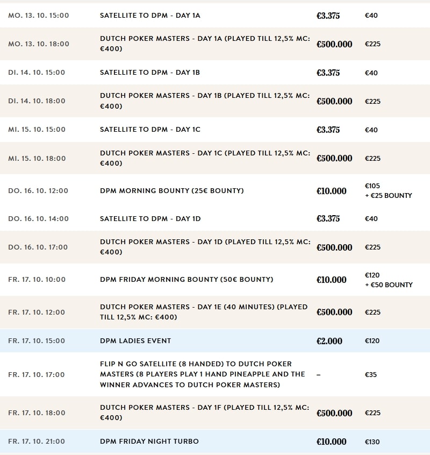
Task: Click the €35 Flip N Go buy-in
Action: pyautogui.click(x=371, y=374)
